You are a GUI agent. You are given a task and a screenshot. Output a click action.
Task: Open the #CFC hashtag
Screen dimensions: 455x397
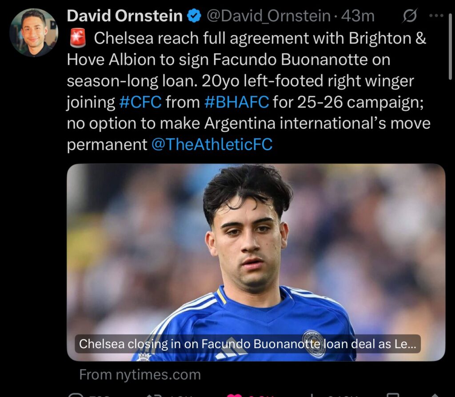(x=140, y=102)
